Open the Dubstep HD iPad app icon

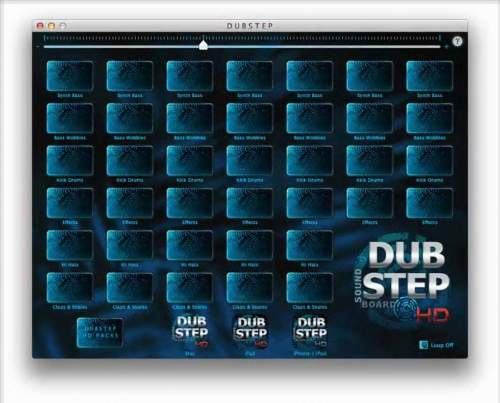point(250,332)
